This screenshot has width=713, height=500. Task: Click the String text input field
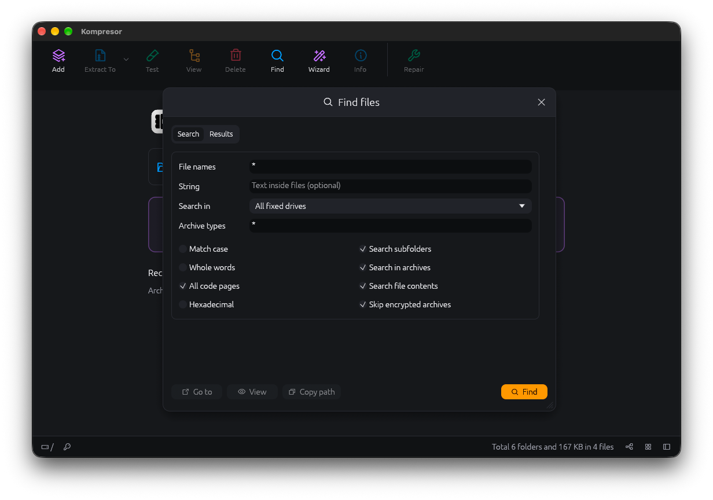point(390,186)
